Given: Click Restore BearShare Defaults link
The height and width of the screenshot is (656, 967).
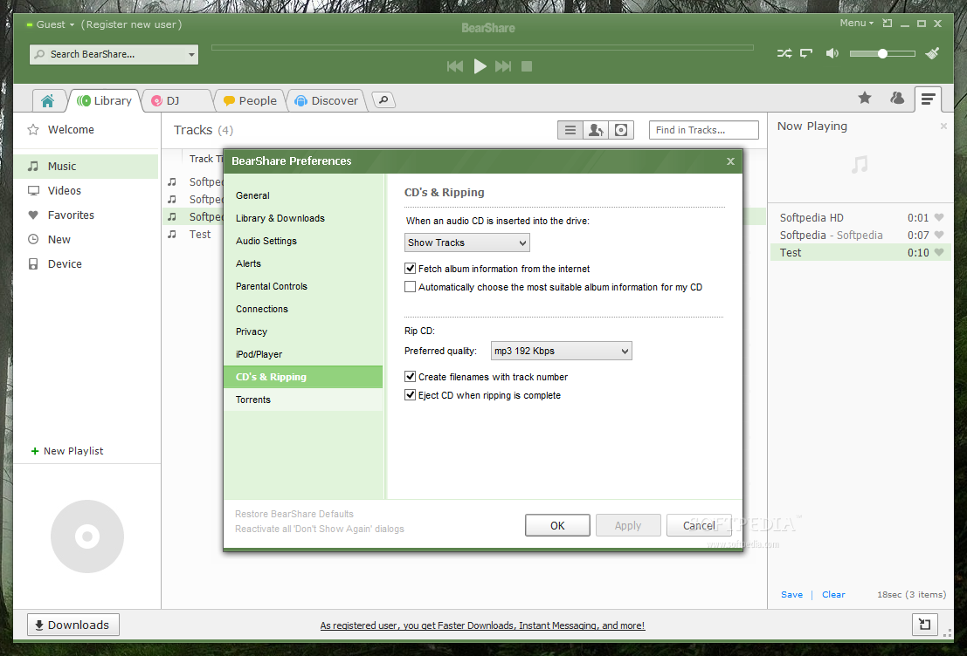Looking at the screenshot, I should (294, 515).
